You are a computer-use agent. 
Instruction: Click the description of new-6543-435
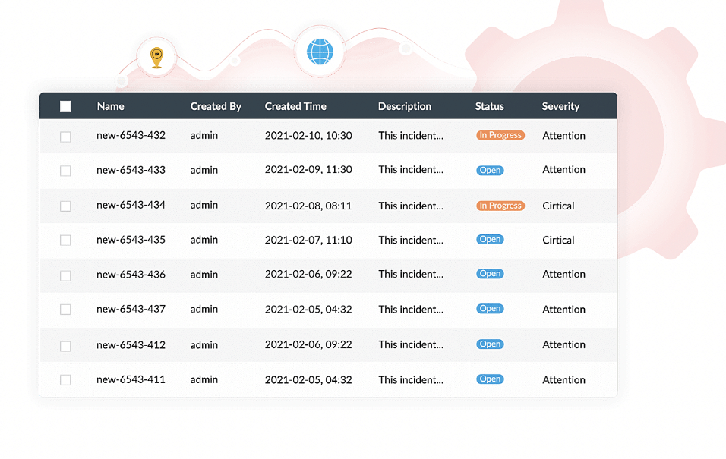[411, 241]
